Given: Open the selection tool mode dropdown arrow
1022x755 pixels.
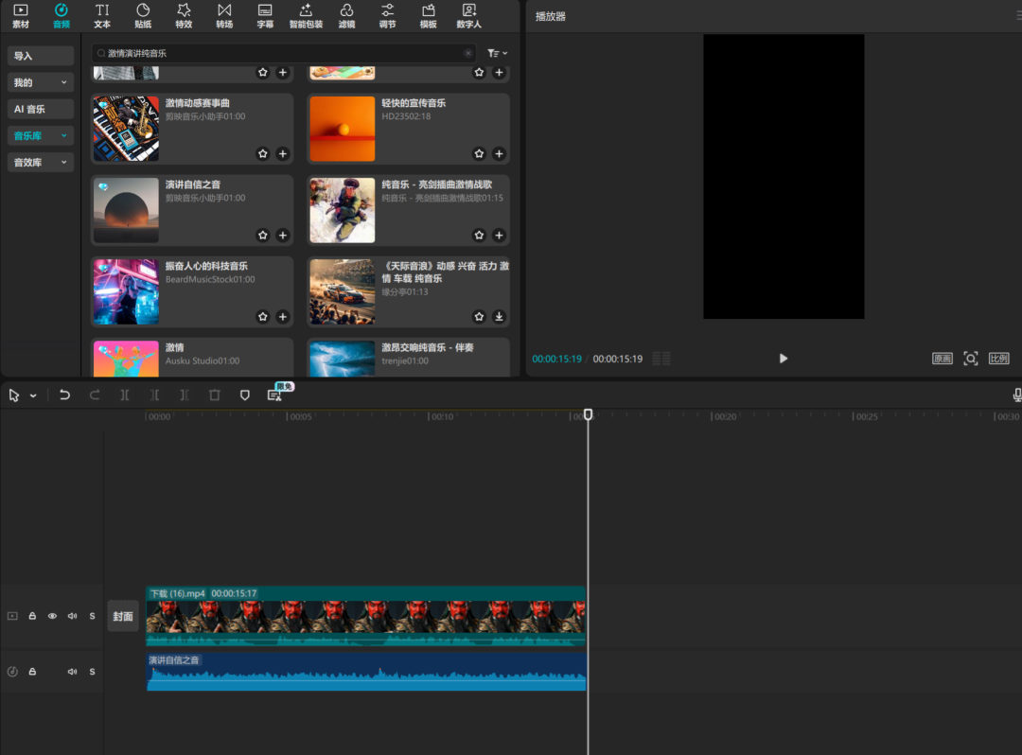Looking at the screenshot, I should pos(33,395).
